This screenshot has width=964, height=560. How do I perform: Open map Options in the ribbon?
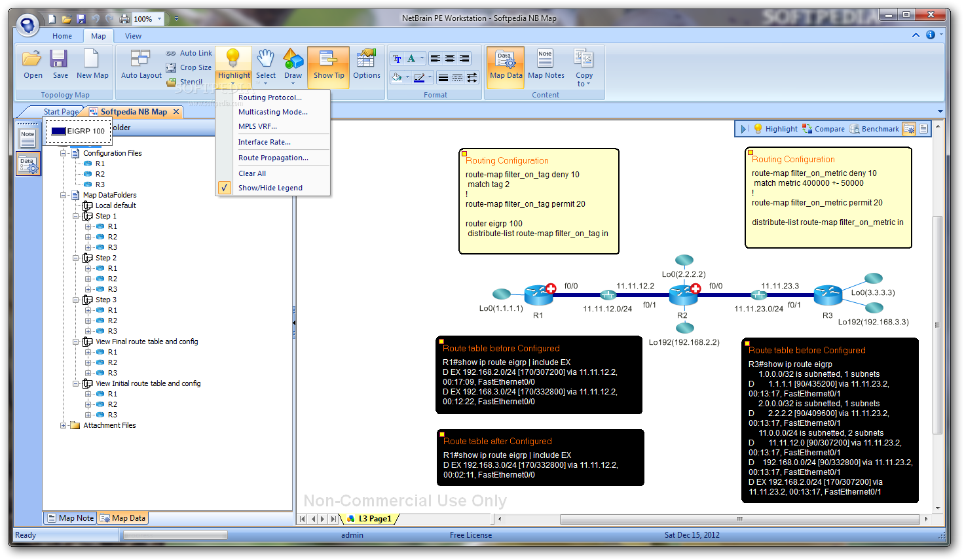(x=366, y=64)
